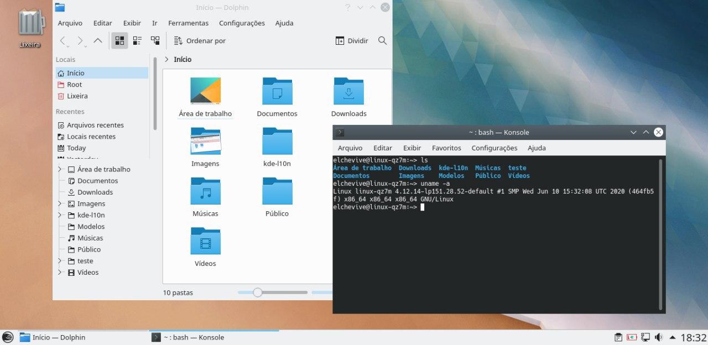Click breadcrumb arrow before Início

[166, 59]
